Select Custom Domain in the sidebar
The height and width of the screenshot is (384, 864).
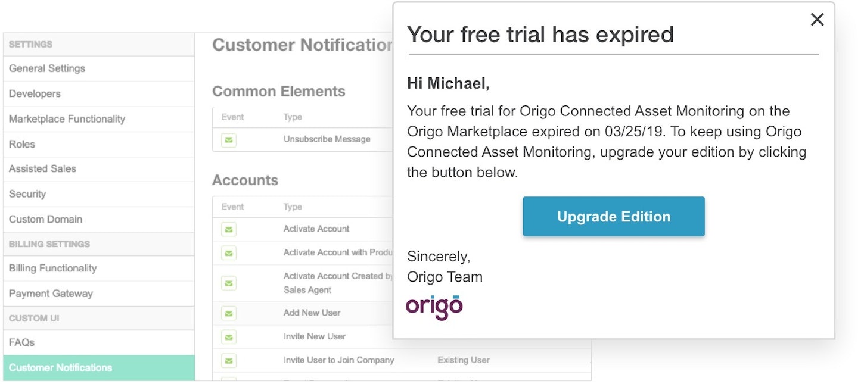(x=45, y=219)
